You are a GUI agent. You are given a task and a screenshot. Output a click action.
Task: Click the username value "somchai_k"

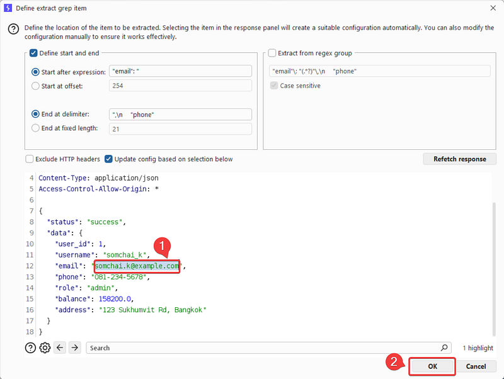coord(125,255)
